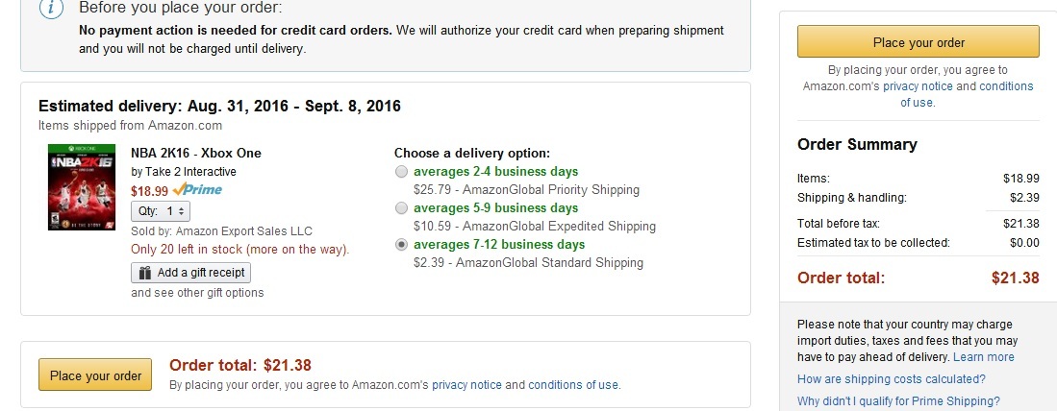Image resolution: width=1057 pixels, height=411 pixels.
Task: Open the bottom conditions of use link
Action: coord(573,385)
